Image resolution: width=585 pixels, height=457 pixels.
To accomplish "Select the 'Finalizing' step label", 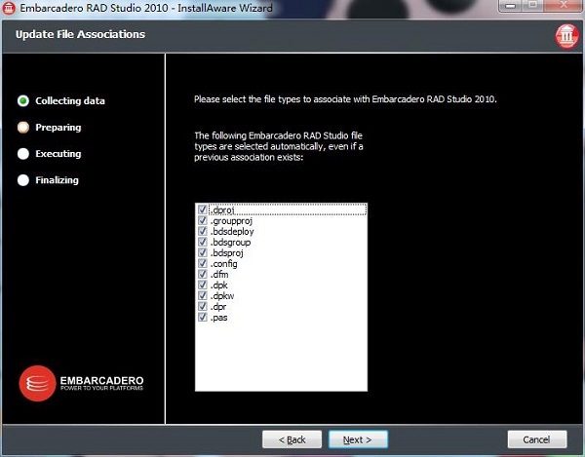I will (58, 180).
